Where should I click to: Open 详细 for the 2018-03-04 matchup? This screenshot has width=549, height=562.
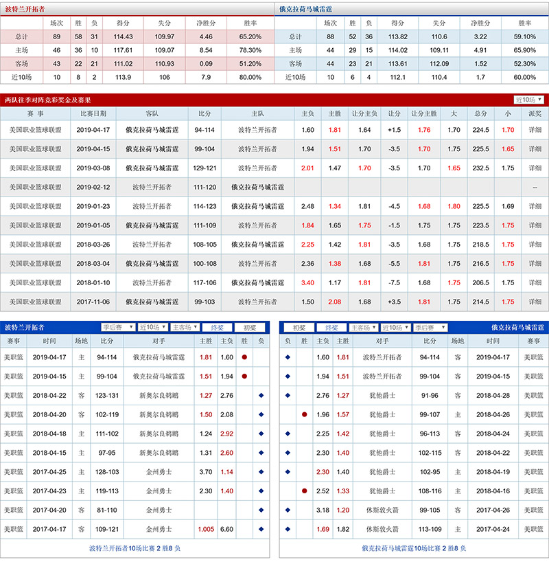tap(535, 263)
